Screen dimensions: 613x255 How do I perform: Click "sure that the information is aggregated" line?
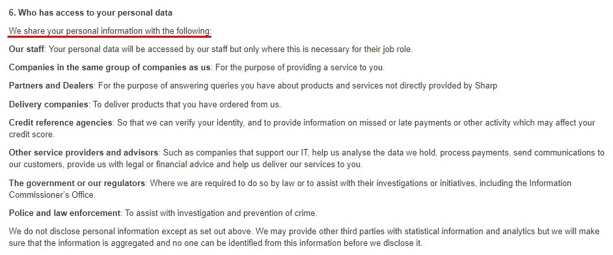click(216, 243)
